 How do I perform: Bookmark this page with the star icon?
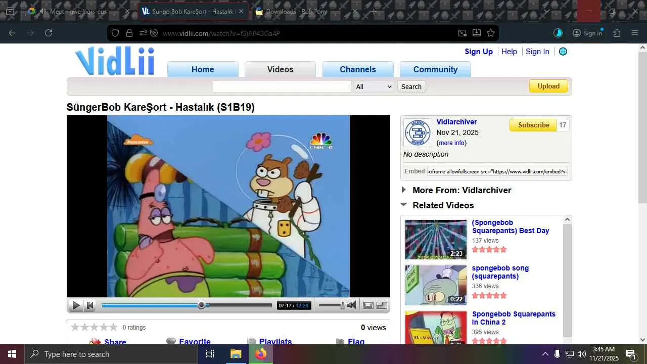pyautogui.click(x=490, y=33)
